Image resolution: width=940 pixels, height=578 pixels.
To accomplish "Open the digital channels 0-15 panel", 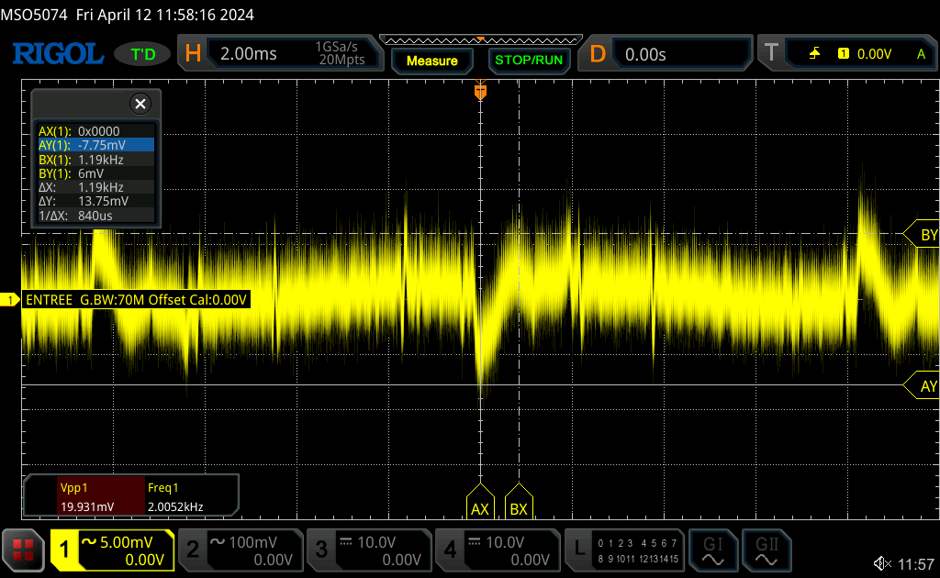I will pyautogui.click(x=638, y=550).
